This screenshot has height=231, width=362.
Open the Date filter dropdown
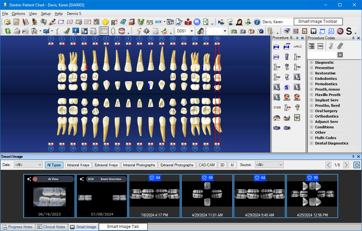[x=28, y=165]
